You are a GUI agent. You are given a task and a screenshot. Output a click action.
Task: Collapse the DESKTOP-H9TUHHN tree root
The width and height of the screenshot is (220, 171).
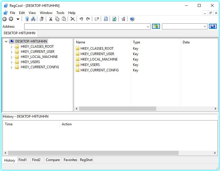click(x=6, y=41)
